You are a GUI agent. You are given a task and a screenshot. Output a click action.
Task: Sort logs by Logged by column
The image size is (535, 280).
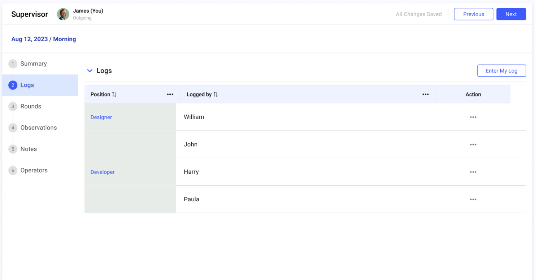tap(216, 94)
